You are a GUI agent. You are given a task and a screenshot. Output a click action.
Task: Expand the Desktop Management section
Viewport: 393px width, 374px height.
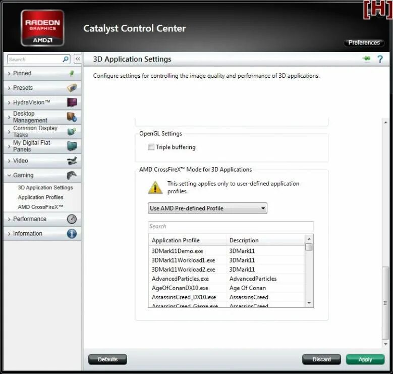tap(42, 117)
